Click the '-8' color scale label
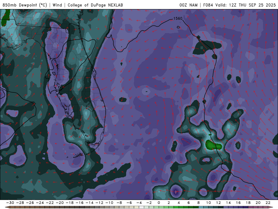 (x=119, y=203)
